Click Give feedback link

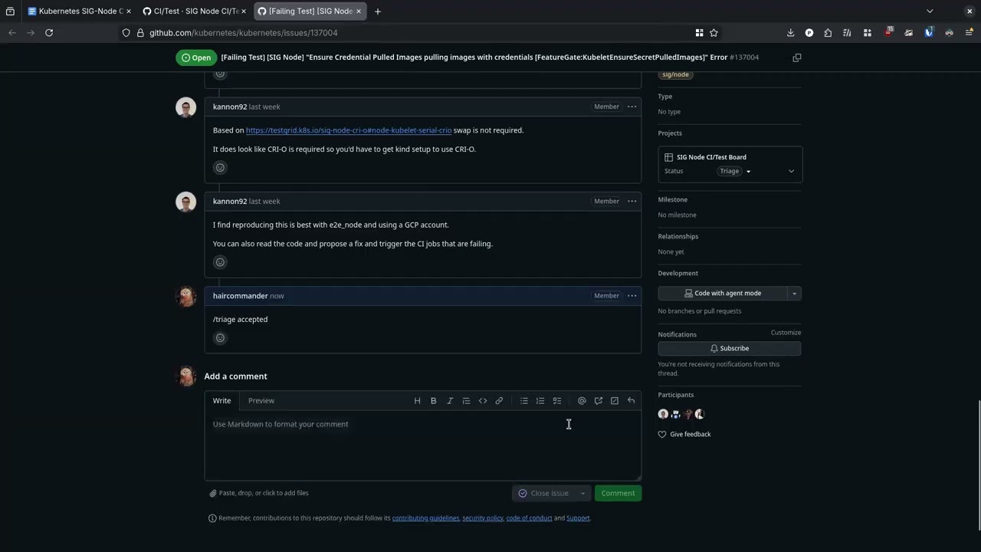coord(684,435)
